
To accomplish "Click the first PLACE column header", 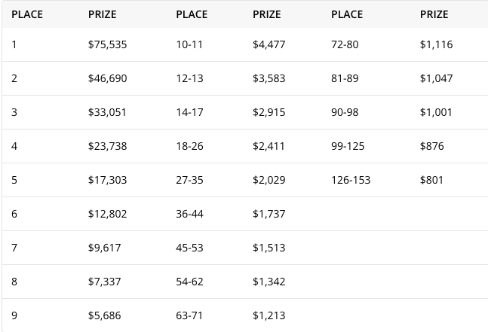I will pyautogui.click(x=27, y=14).
